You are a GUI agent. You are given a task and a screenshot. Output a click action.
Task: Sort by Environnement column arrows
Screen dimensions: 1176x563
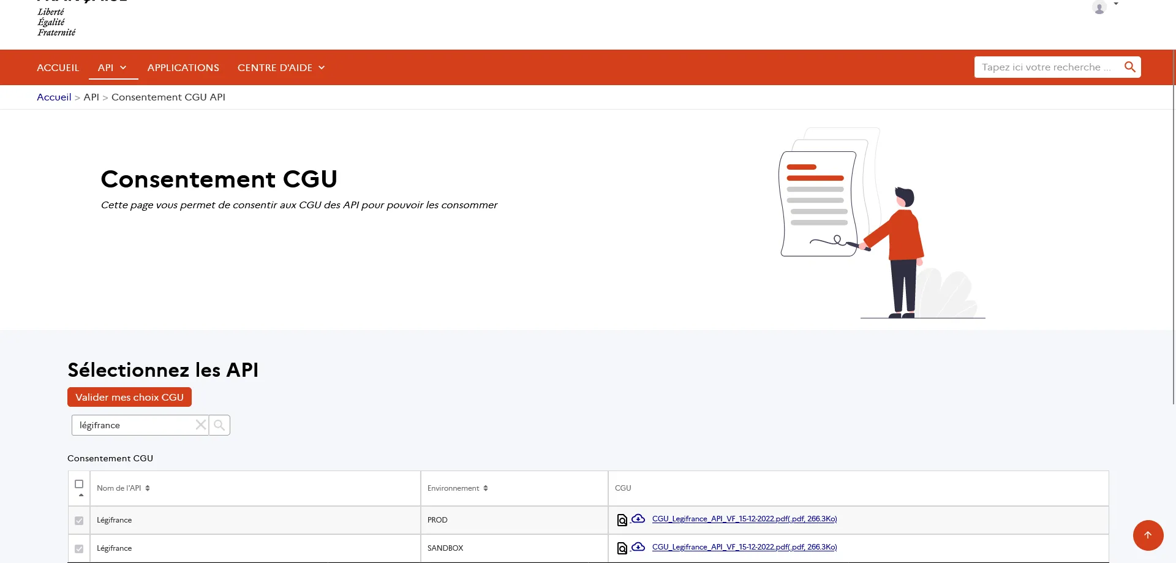coord(486,488)
